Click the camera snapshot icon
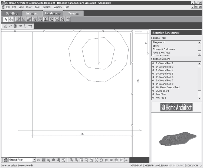This screenshot has height=168, width=203. (x=58, y=160)
